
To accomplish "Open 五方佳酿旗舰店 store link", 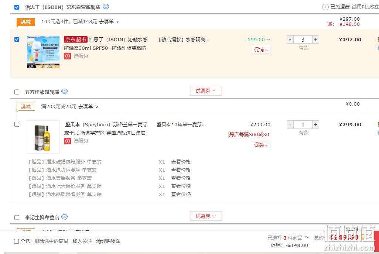I will [42, 92].
